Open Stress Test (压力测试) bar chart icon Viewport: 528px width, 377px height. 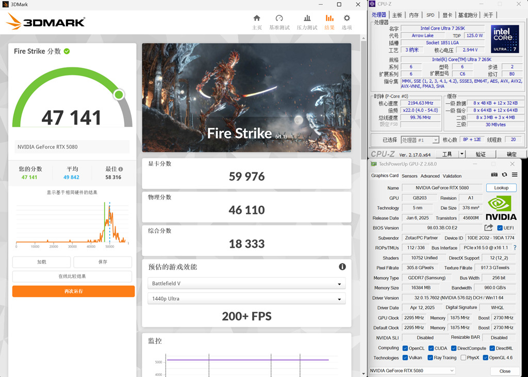307,19
